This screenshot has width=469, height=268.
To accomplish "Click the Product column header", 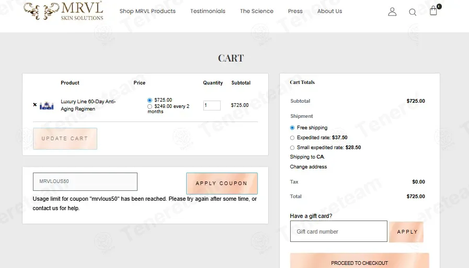I will [x=70, y=83].
